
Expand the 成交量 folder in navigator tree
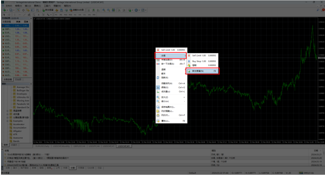pos(7,114)
